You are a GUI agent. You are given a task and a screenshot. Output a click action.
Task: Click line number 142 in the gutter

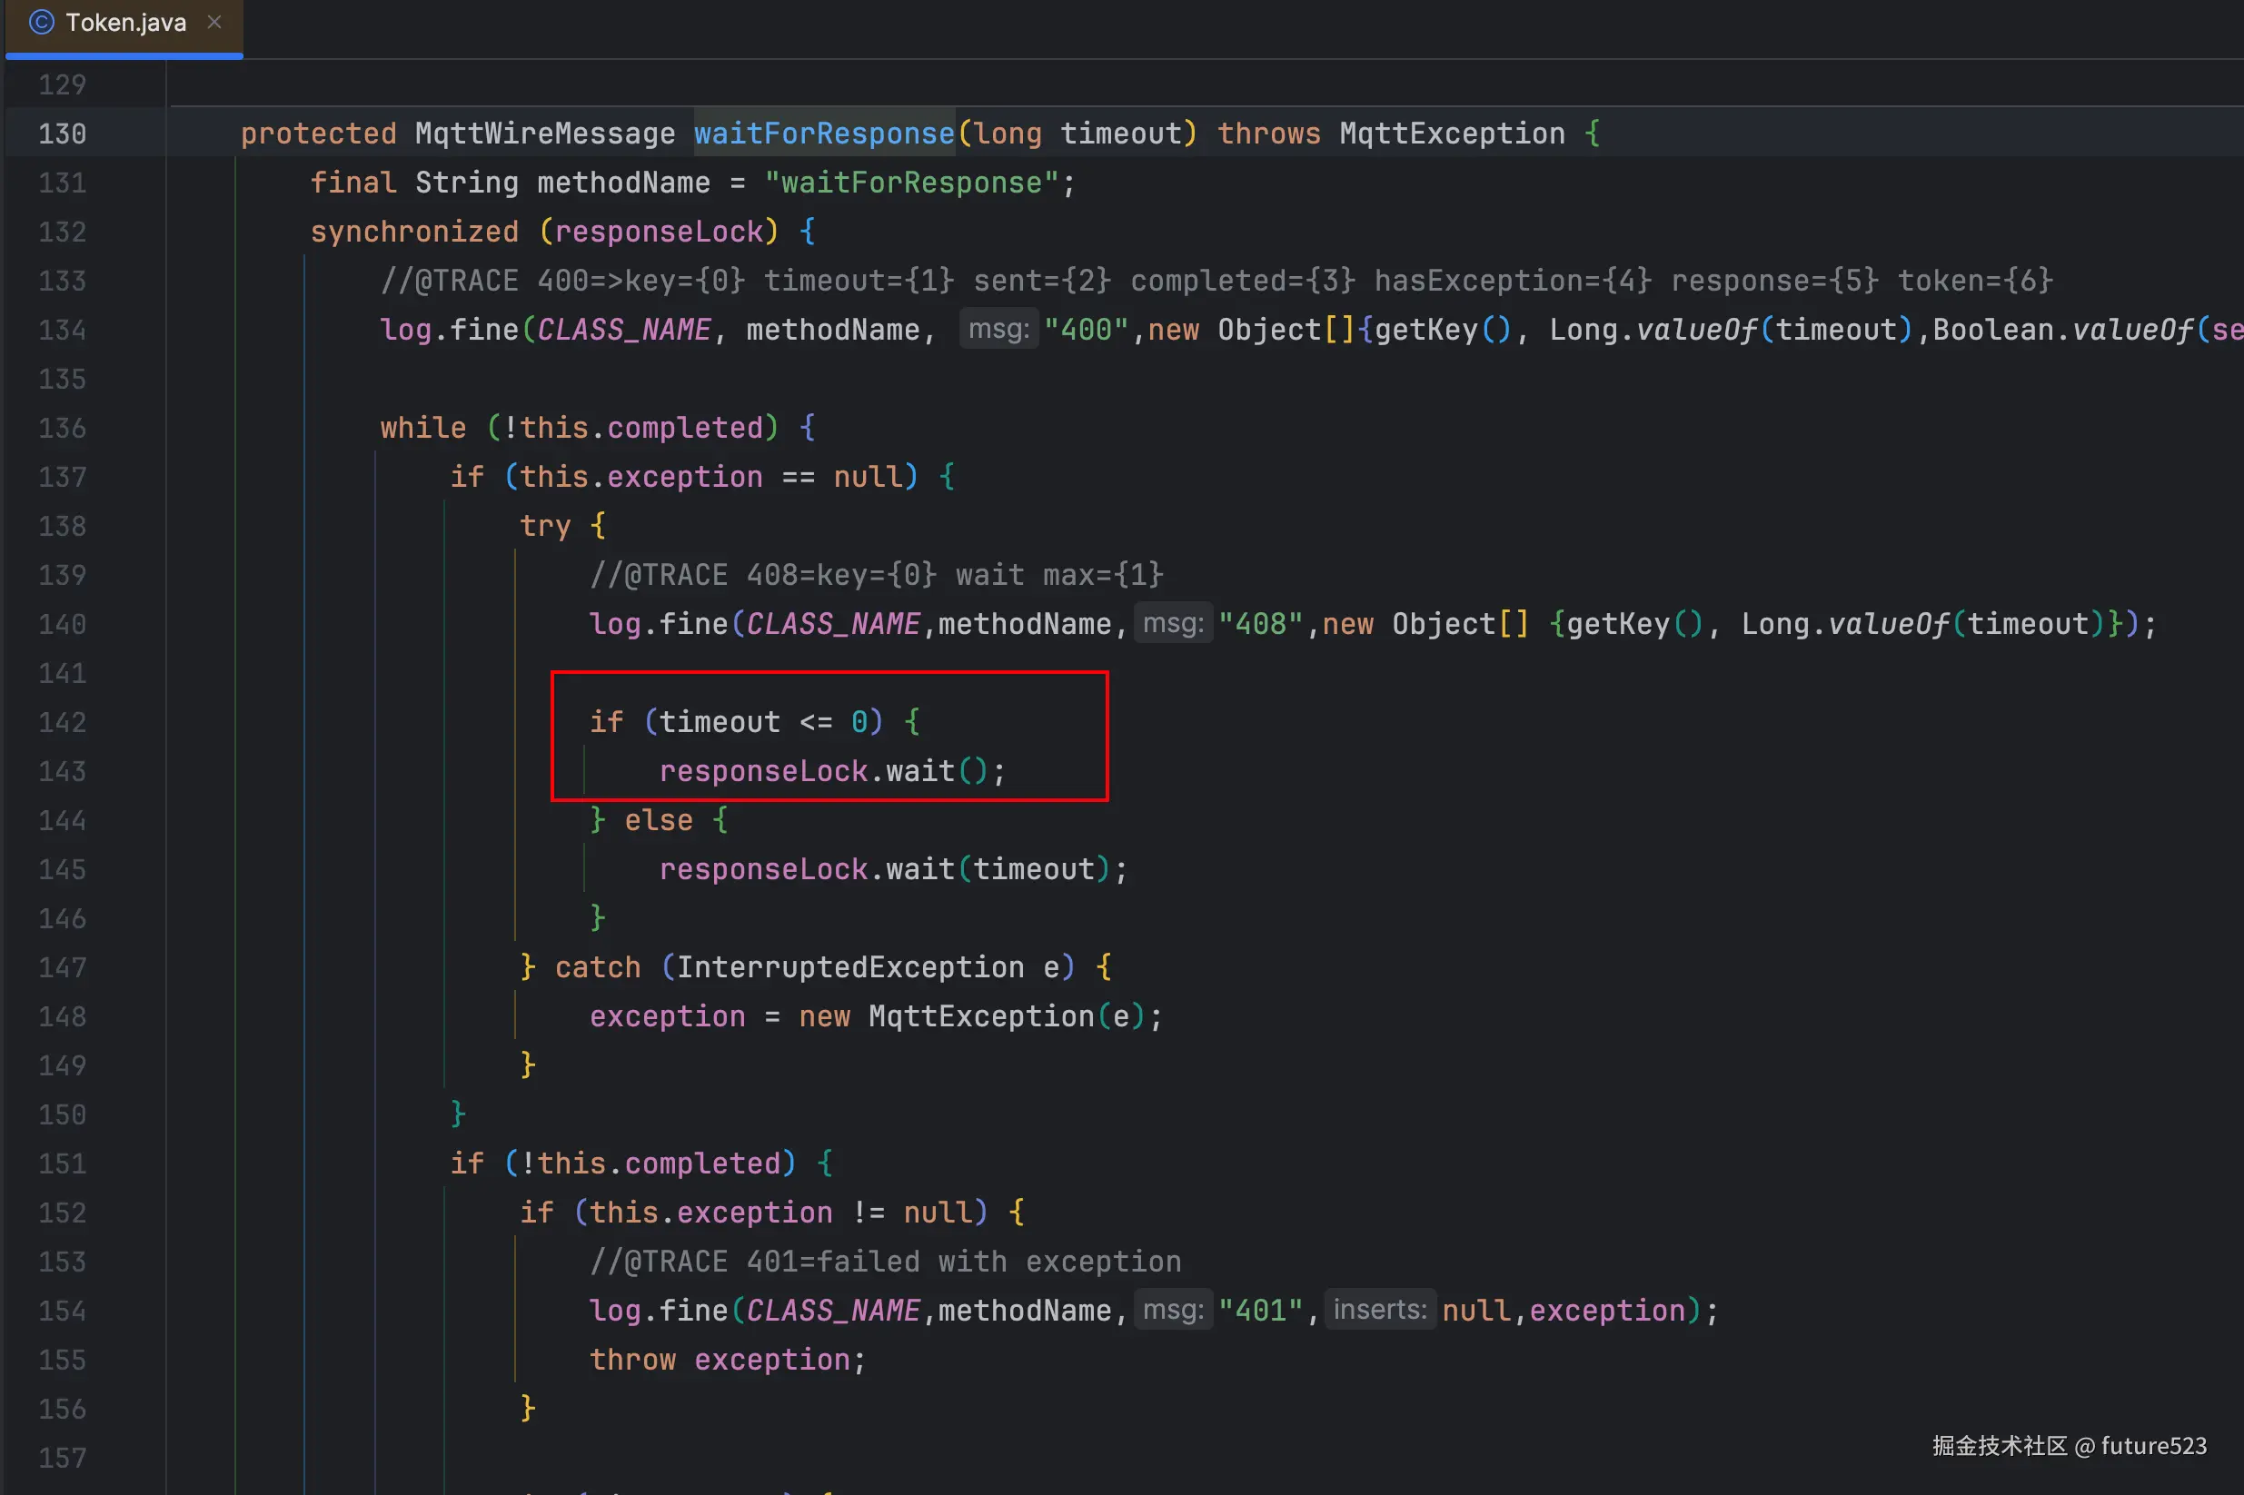click(62, 722)
